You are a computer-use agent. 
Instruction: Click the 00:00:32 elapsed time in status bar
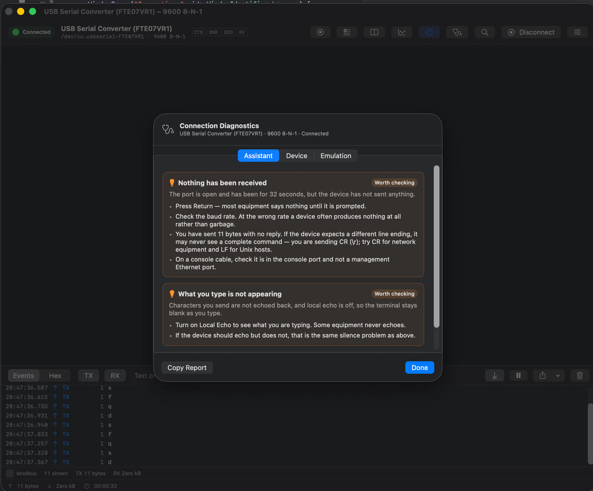[105, 486]
